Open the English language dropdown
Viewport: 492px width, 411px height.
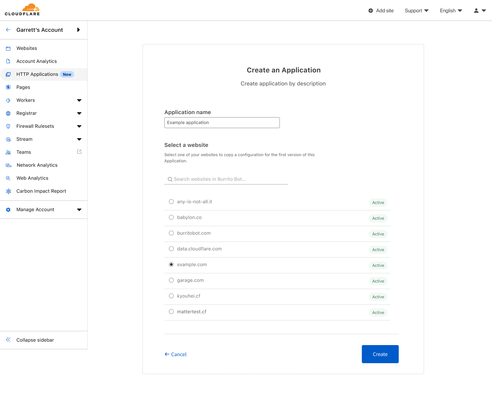coord(451,11)
